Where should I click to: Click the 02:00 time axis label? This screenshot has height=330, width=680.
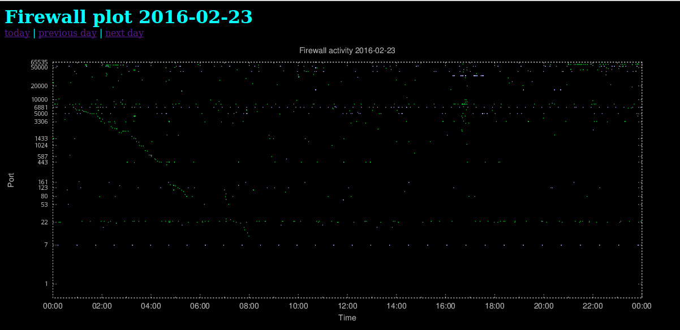tap(102, 306)
